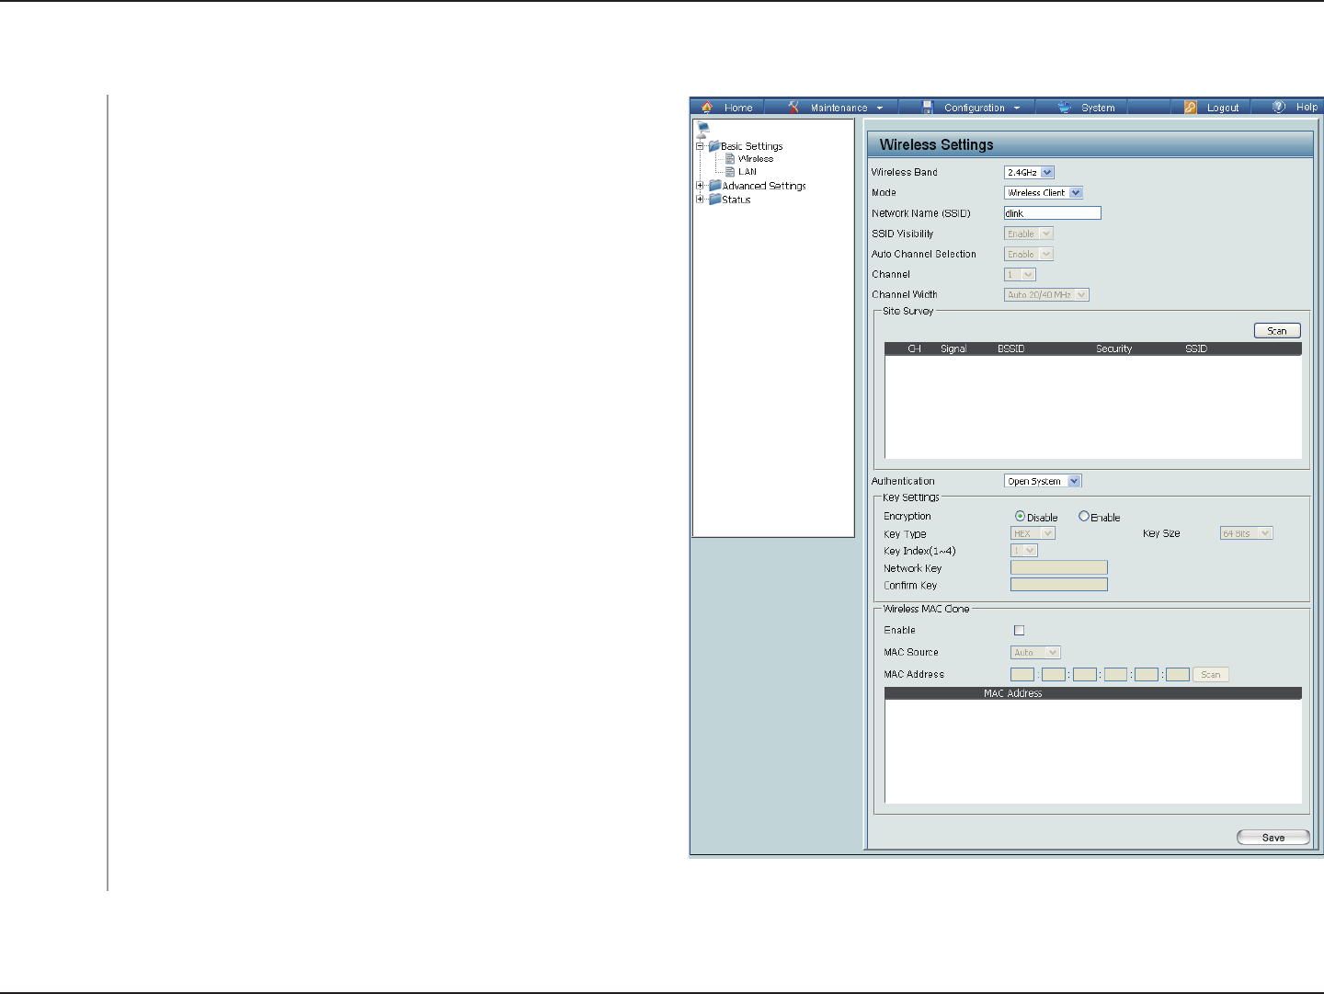Collapse the Basic Settings tree node
The width and height of the screenshot is (1324, 994).
700,145
